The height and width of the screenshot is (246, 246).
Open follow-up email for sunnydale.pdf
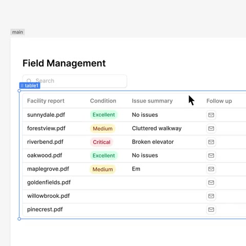point(211,115)
